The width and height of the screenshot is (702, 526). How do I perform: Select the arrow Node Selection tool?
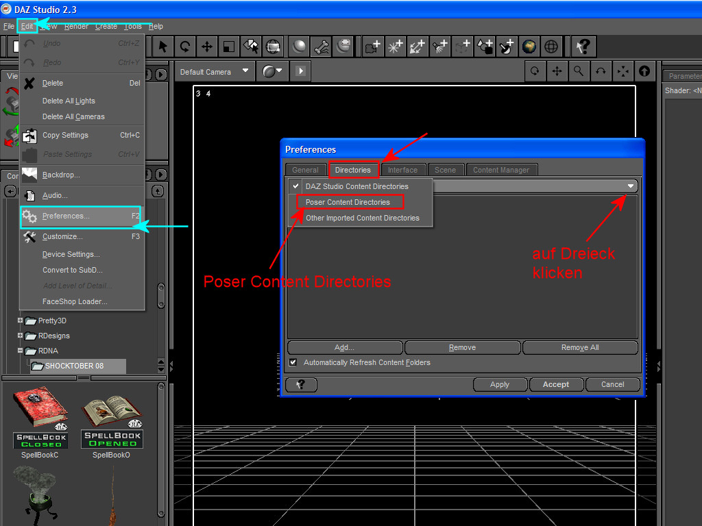point(163,47)
